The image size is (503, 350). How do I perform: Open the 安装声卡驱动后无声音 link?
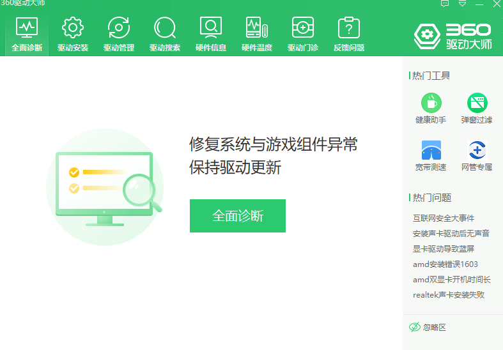451,234
